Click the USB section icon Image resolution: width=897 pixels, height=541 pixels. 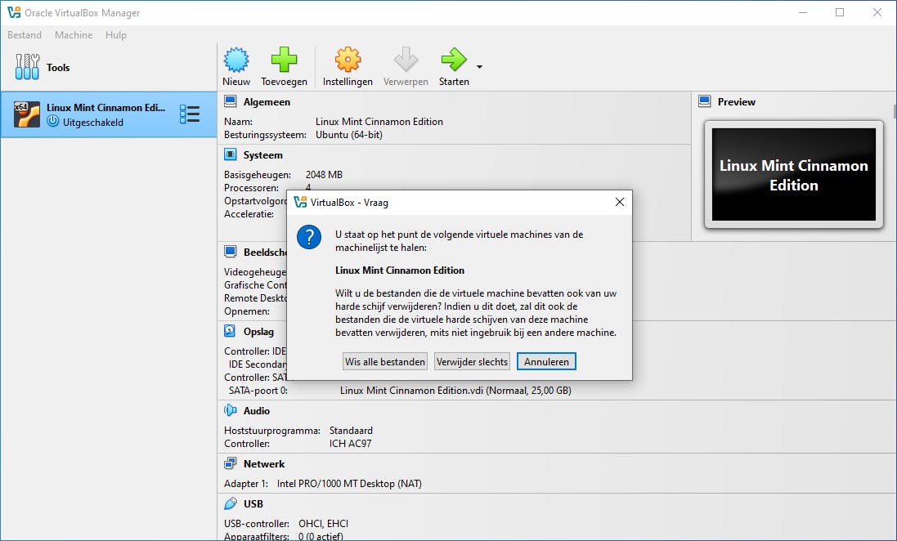coord(230,503)
